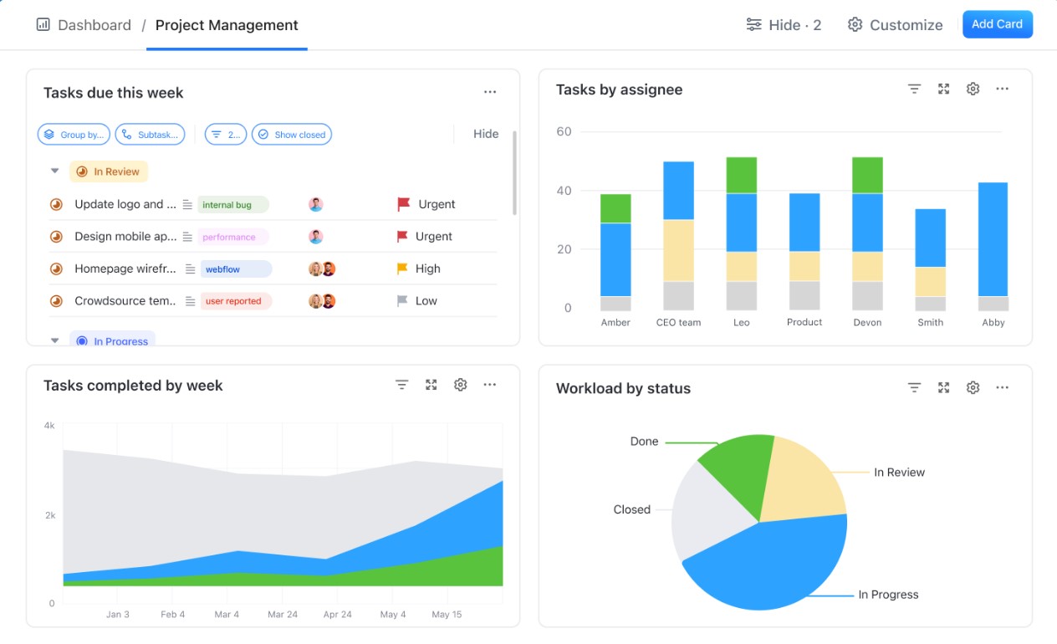Expand Tasks completed by week to fullscreen
This screenshot has height=644, width=1057.
pos(431,385)
